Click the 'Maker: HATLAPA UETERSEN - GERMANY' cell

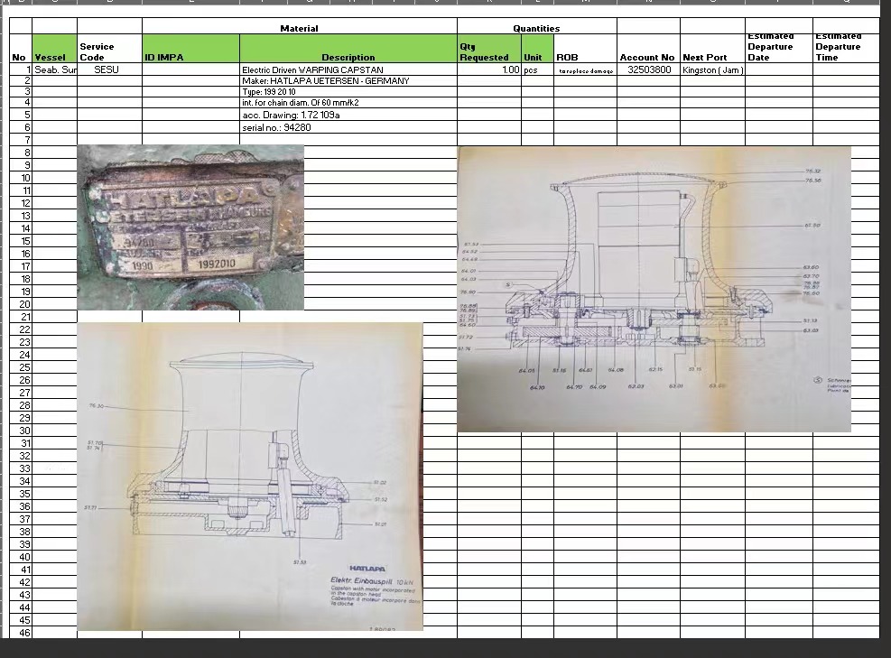pos(348,81)
